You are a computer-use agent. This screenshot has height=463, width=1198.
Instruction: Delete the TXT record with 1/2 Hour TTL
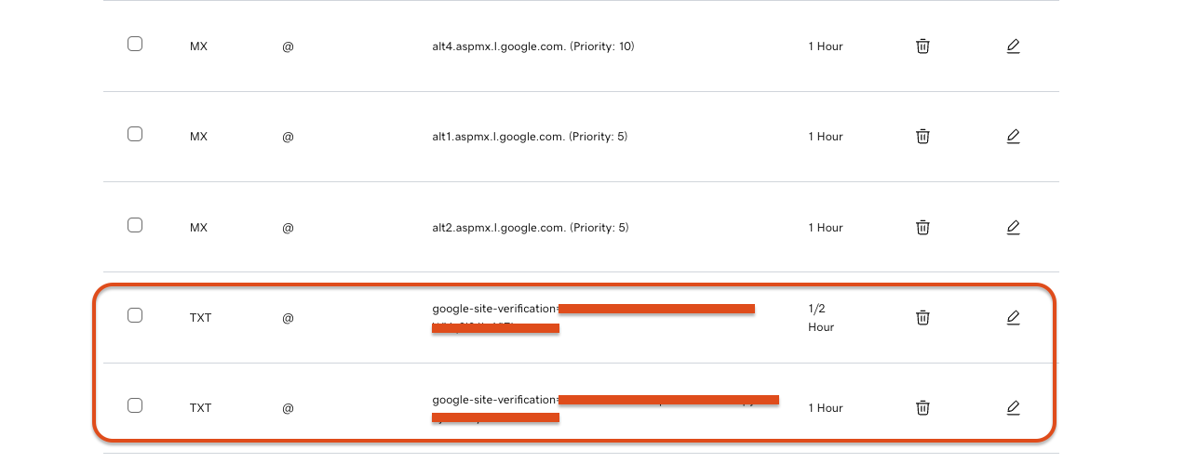pos(922,317)
